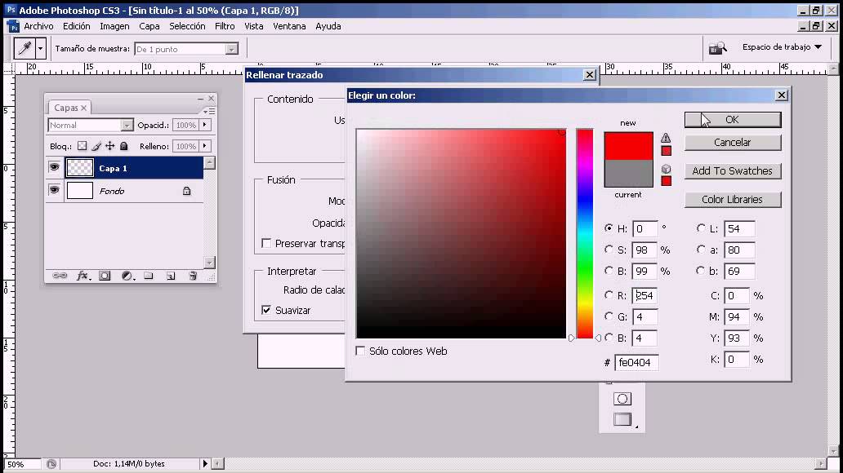This screenshot has width=843, height=473.
Task: Hide the Capa 1 layer
Action: 54,167
